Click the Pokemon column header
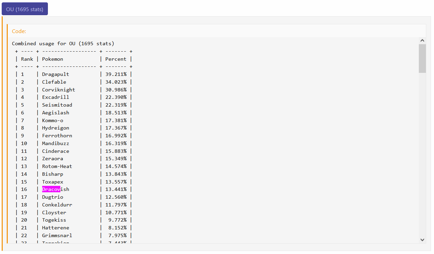Screen dimensions: 434x254 pos(52,59)
